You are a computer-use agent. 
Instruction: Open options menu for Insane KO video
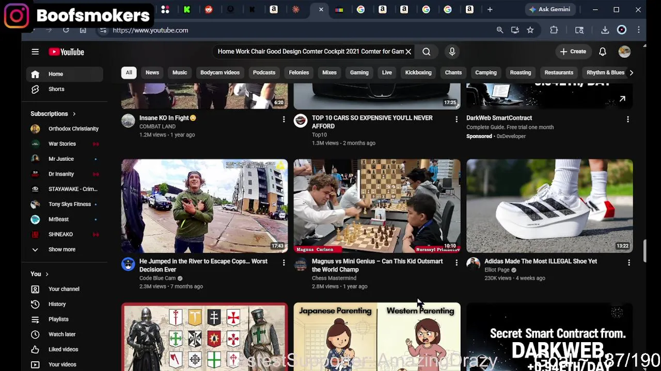click(284, 120)
